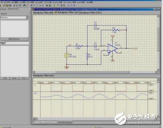
Task: Open the Help menu
Action: coord(90,2)
